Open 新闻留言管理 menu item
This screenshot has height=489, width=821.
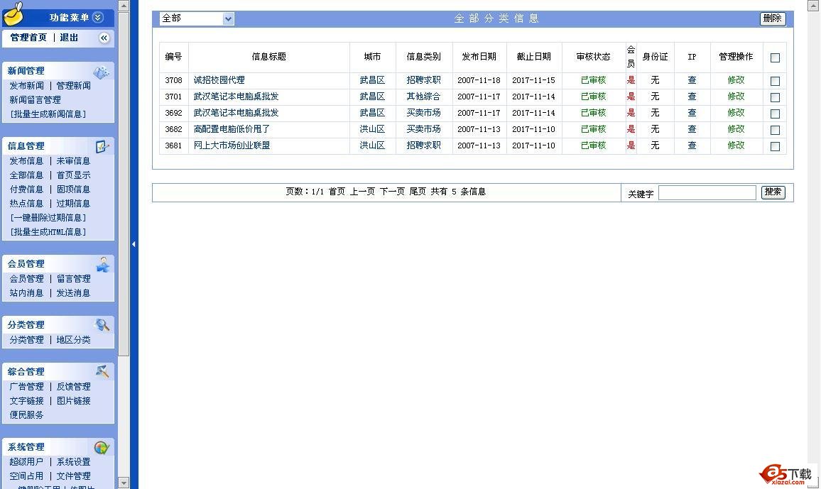pos(35,99)
